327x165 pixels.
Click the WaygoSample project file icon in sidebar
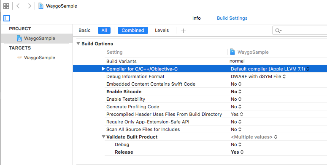pyautogui.click(x=19, y=38)
